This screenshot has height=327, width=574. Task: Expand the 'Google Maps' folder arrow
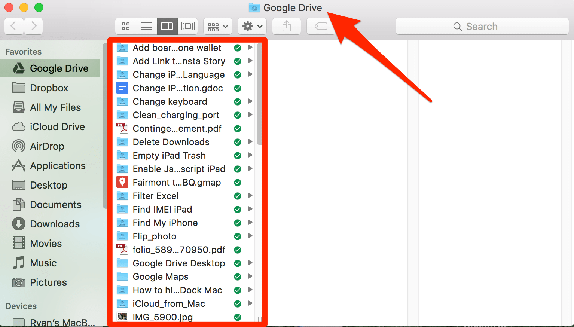(250, 276)
